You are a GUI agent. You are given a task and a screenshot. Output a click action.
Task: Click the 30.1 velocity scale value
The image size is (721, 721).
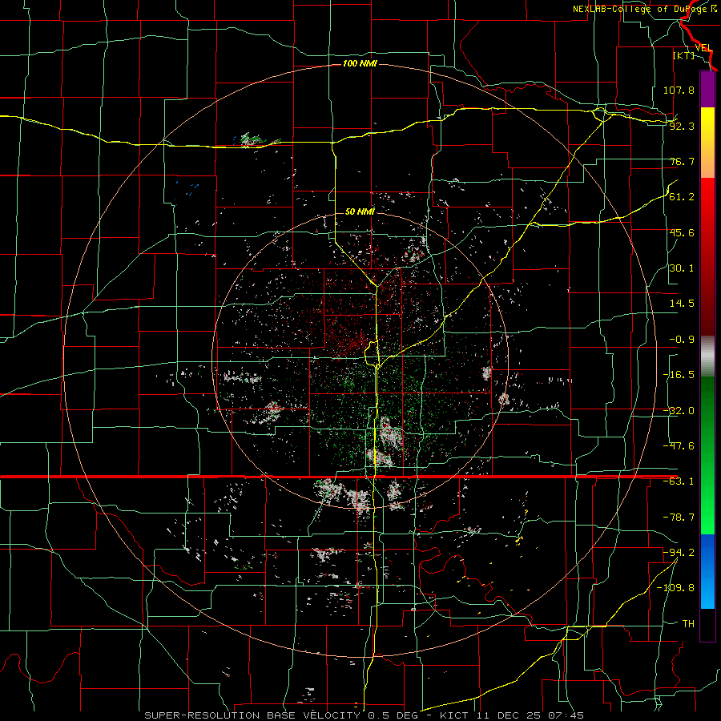click(x=682, y=268)
